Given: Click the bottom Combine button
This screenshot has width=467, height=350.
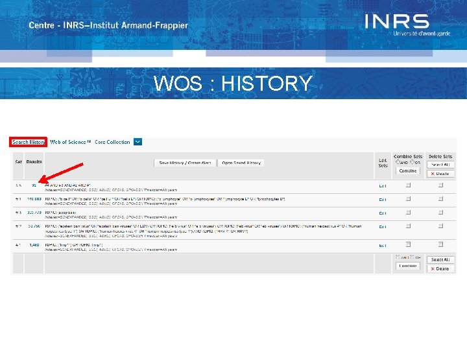Looking at the screenshot, I should tap(408, 266).
